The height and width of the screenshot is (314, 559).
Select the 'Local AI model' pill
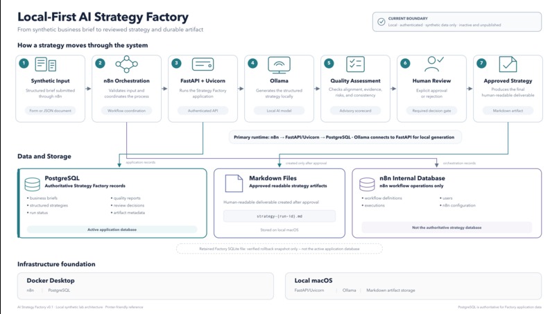point(279,111)
